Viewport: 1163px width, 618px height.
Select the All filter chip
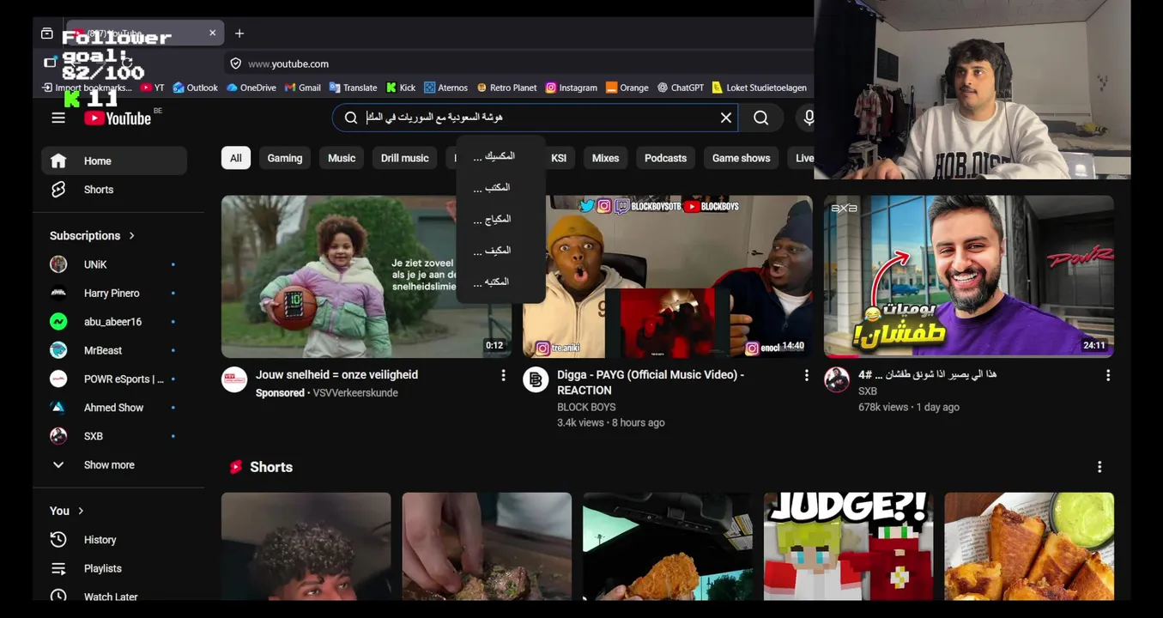coord(236,158)
